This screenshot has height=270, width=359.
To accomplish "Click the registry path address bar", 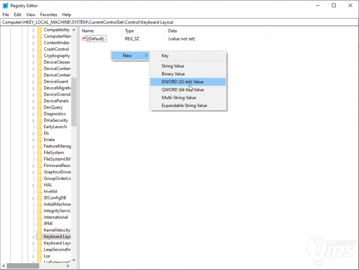I will point(179,22).
